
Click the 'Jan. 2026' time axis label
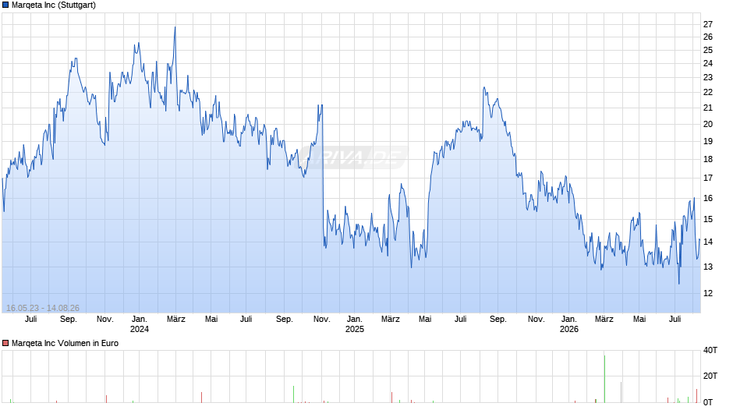[x=569, y=324]
